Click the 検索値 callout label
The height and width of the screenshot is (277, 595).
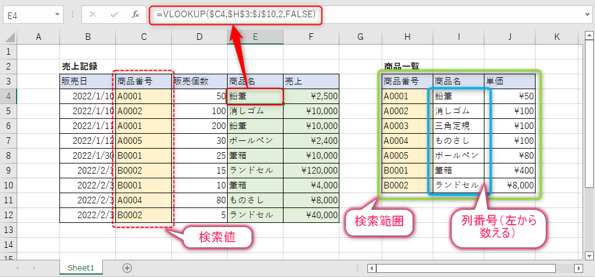218,238
